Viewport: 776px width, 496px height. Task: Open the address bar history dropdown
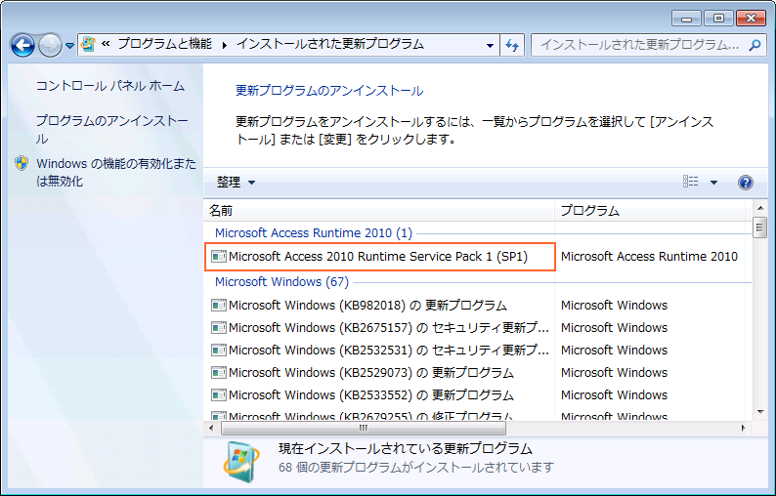coord(490,46)
